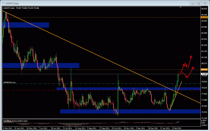The width and height of the screenshot is (210, 131).
Task: Click the 83.500 price axis label
Action: tap(204, 33)
